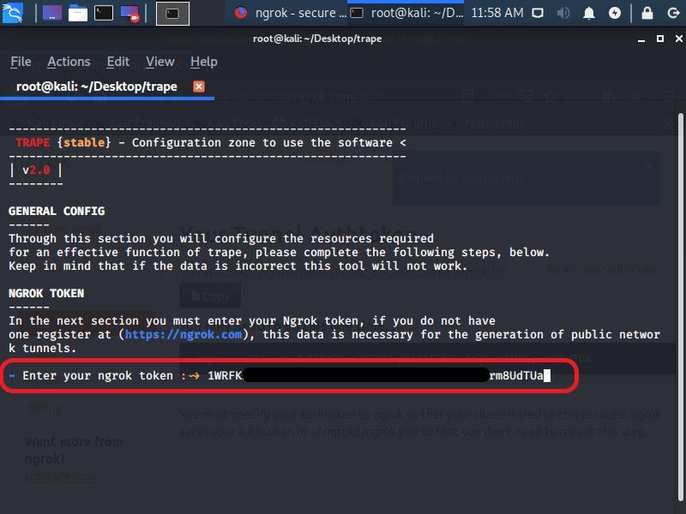The image size is (686, 514).
Task: Click the purple desktop icon in the panel
Action: click(x=52, y=13)
